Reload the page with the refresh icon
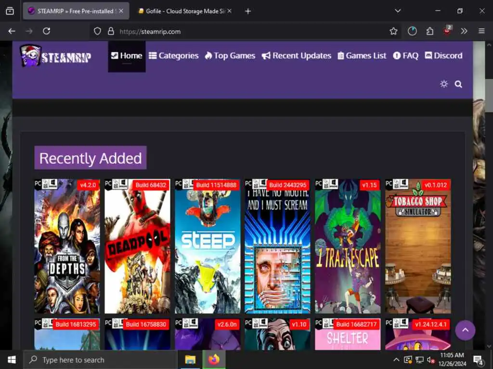493x369 pixels. [x=47, y=31]
